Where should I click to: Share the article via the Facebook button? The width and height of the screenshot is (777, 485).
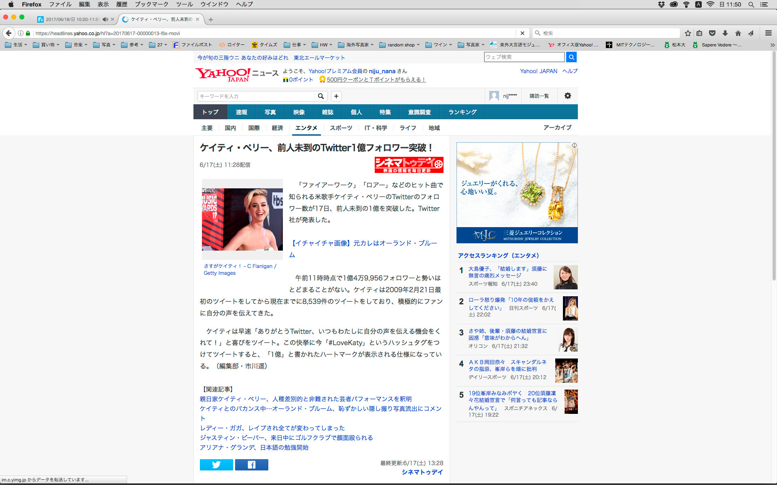251,465
